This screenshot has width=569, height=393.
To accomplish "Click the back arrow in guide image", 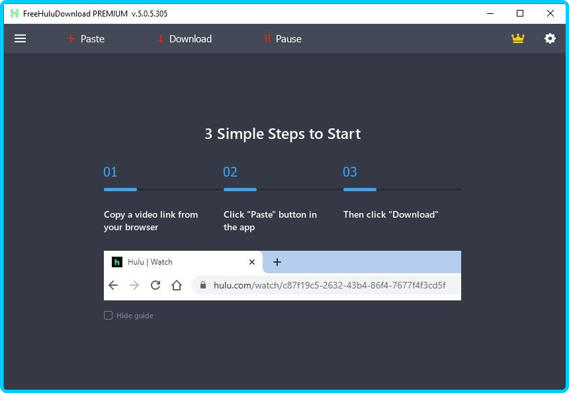I will [113, 285].
